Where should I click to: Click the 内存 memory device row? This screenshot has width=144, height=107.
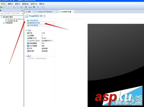pos(40,33)
